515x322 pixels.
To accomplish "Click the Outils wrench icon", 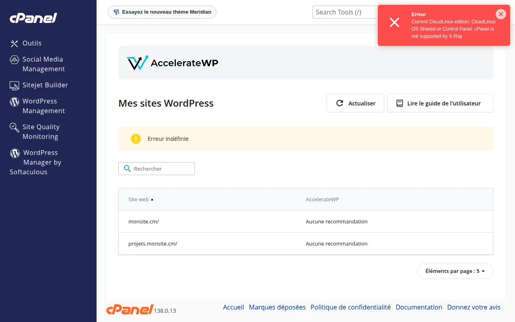I will click(14, 43).
